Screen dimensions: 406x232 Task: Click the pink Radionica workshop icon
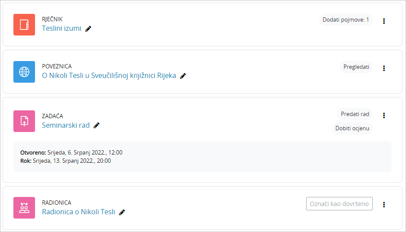[24, 208]
